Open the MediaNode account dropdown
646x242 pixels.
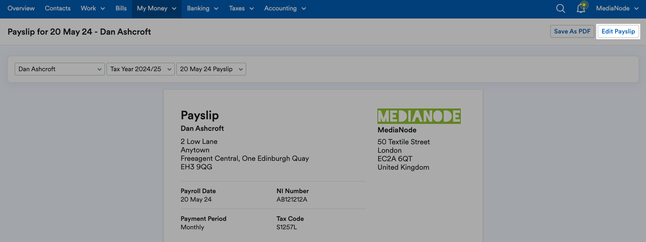617,8
